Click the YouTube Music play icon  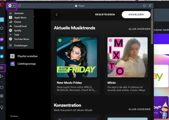click(x=11, y=39)
